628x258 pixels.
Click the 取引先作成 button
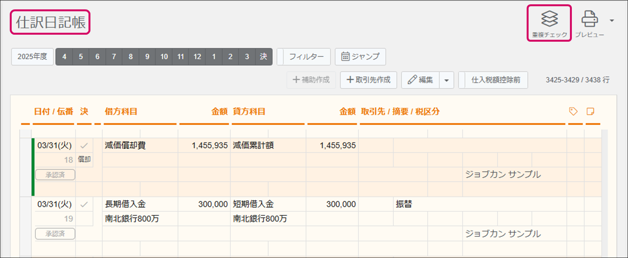pos(368,80)
